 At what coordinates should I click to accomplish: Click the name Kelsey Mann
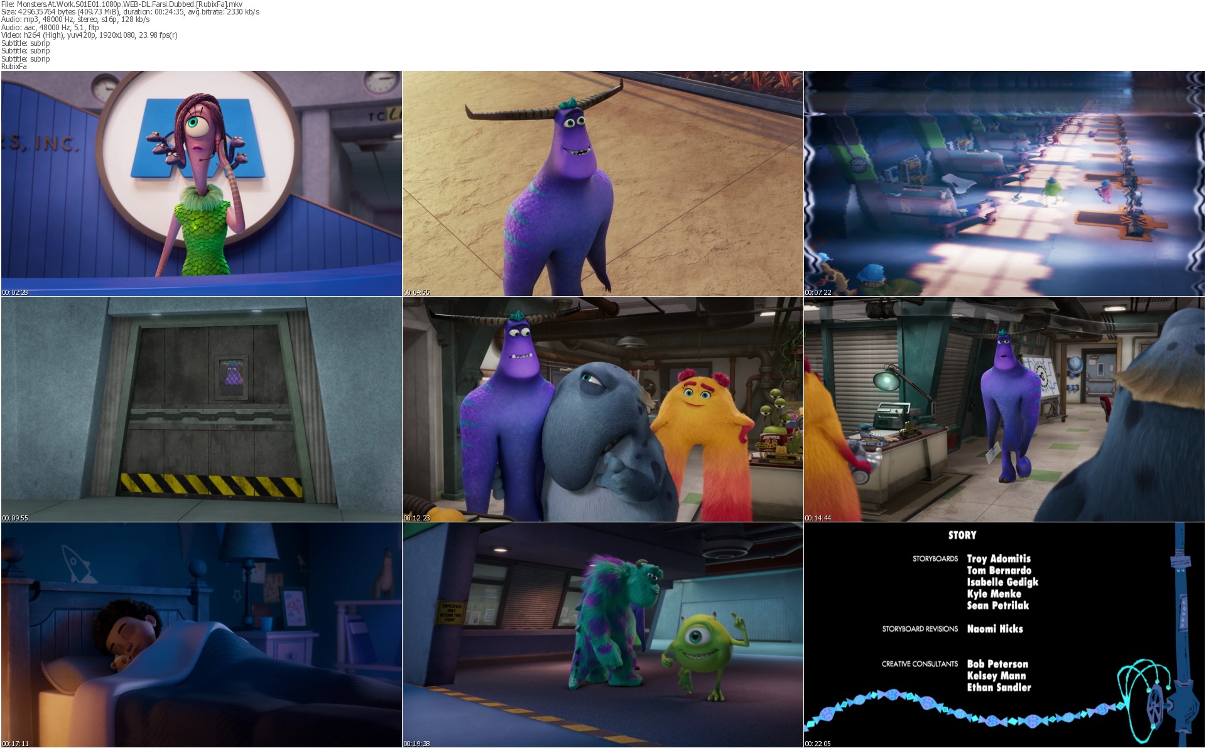coord(996,676)
